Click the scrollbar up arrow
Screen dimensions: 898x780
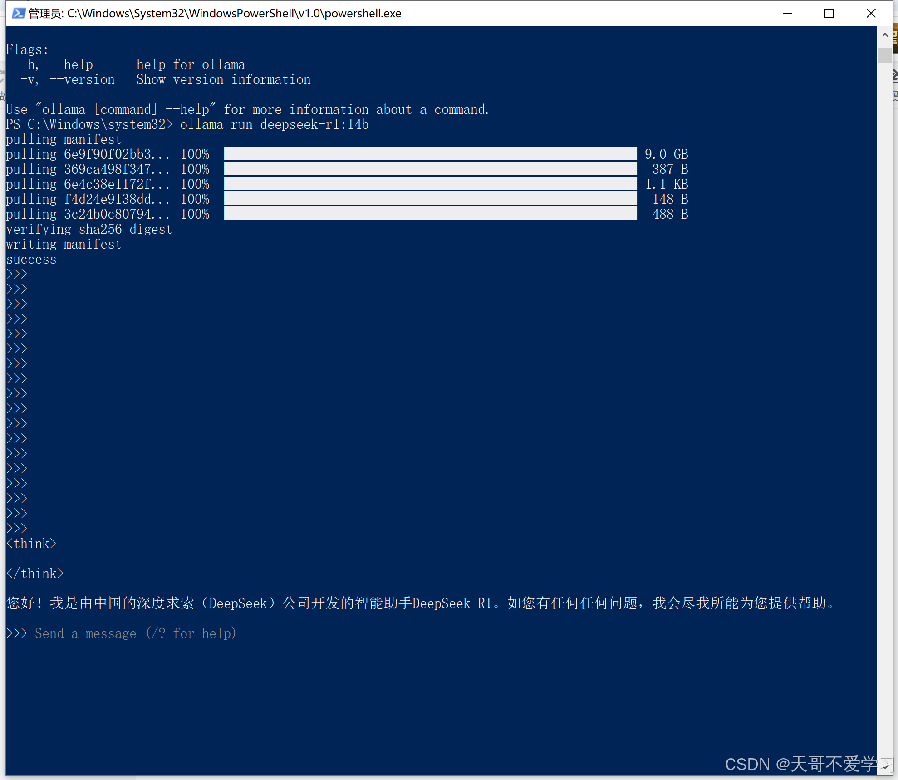(x=884, y=35)
